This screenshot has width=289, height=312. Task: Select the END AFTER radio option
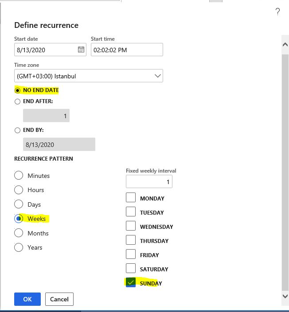click(18, 101)
